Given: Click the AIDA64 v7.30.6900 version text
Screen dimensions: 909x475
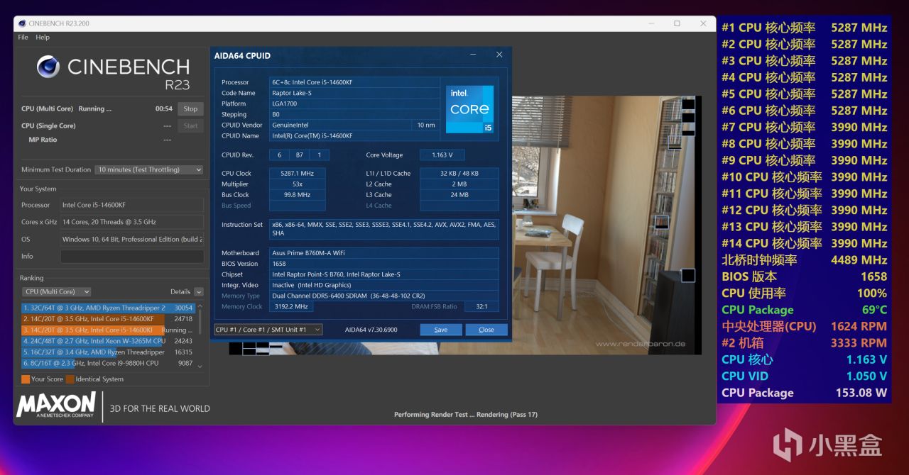Looking at the screenshot, I should [371, 330].
